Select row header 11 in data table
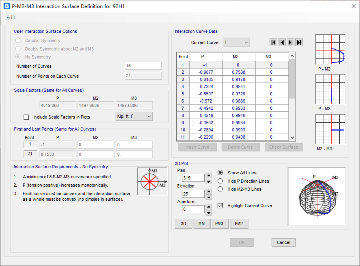Screen dimensions: 360x266 (183, 137)
